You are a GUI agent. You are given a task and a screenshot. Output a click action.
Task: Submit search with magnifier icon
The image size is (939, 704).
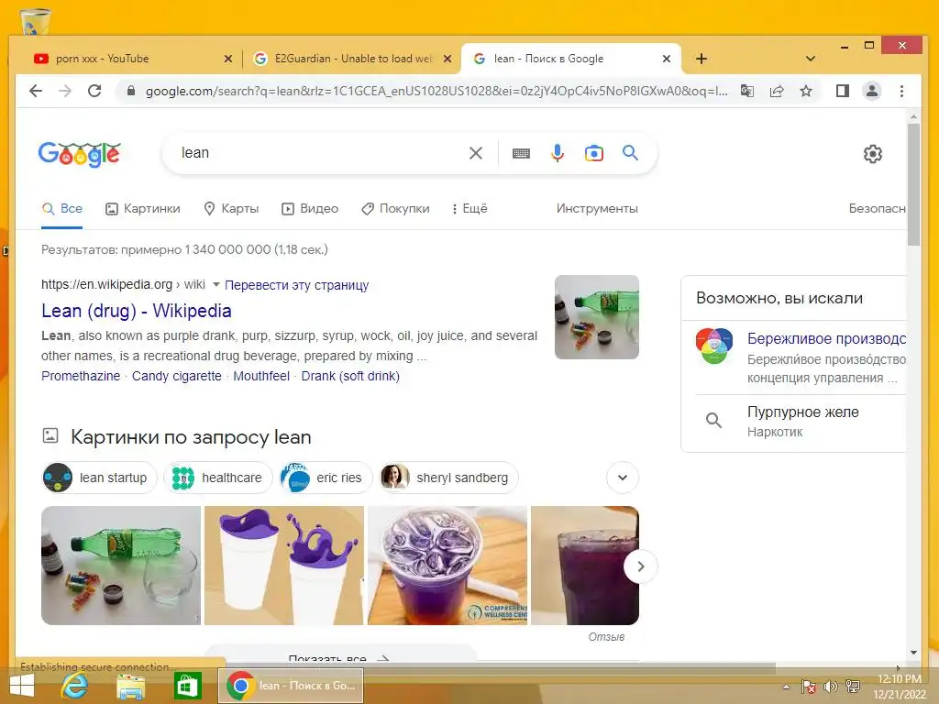630,153
